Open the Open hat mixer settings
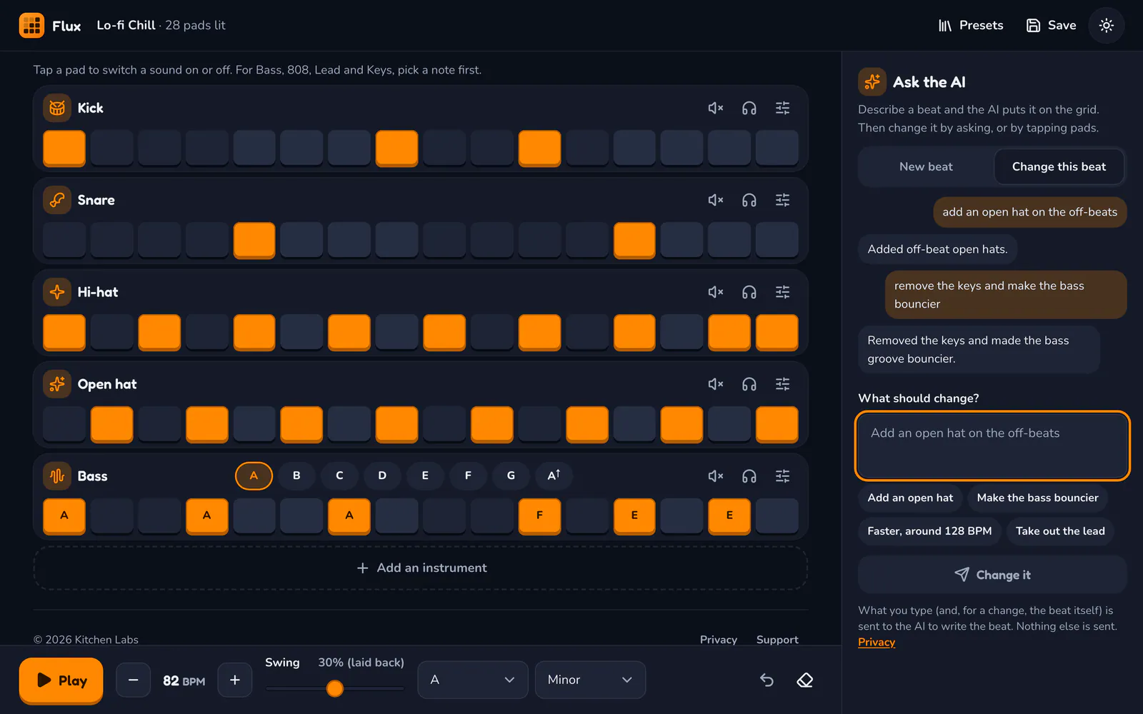Screen dimensions: 1143x714 782,384
